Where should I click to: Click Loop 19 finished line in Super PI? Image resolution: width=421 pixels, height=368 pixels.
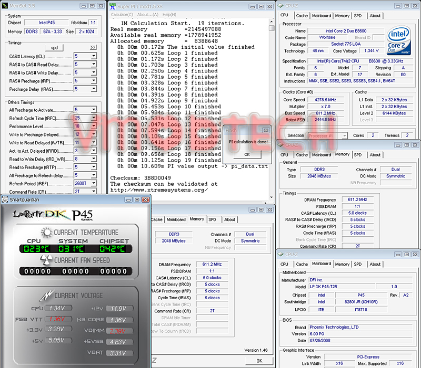169,160
